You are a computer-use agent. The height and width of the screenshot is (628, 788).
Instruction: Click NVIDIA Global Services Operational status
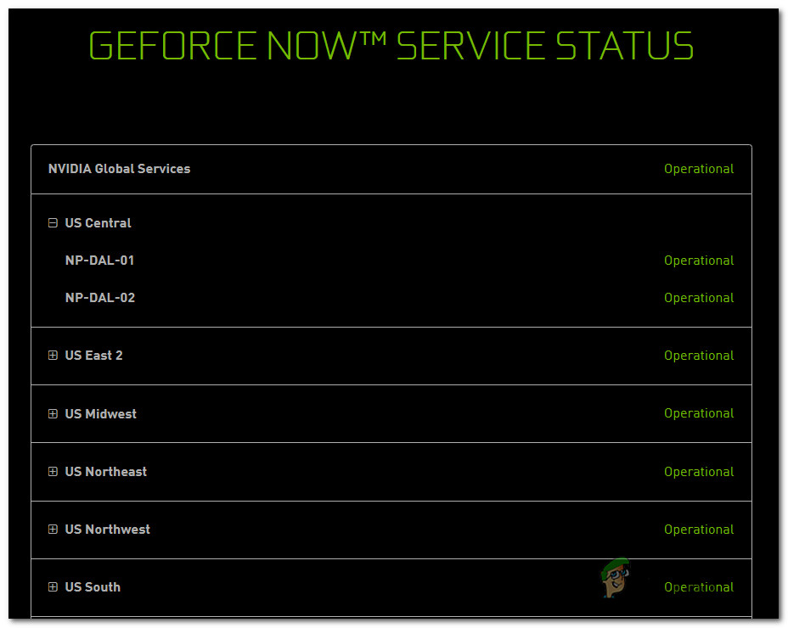698,169
